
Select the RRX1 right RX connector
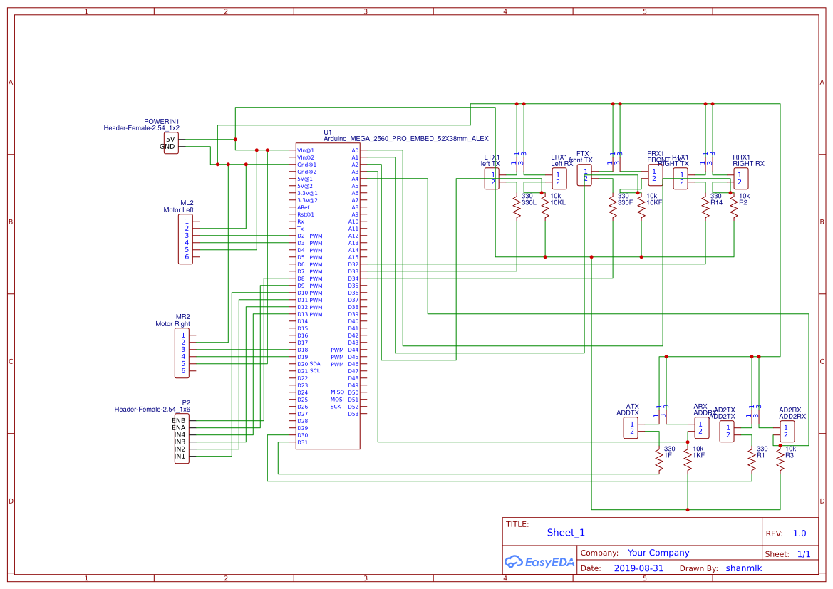tap(741, 178)
